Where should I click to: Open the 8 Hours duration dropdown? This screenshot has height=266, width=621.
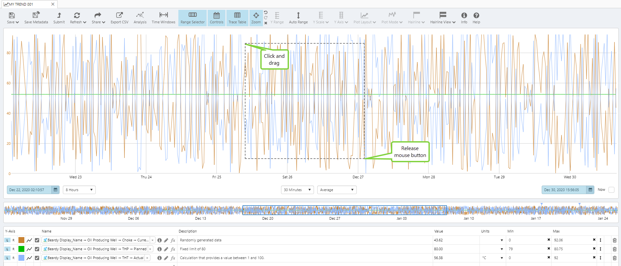[x=79, y=190]
